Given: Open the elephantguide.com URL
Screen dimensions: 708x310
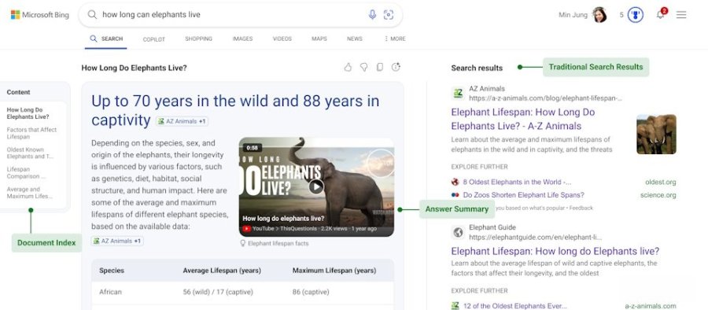Looking at the screenshot, I should pyautogui.click(x=535, y=237).
